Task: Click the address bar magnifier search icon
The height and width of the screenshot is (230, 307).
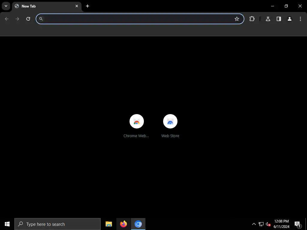Action: click(41, 19)
